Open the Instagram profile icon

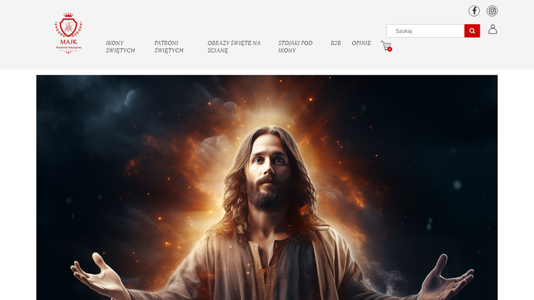492,11
